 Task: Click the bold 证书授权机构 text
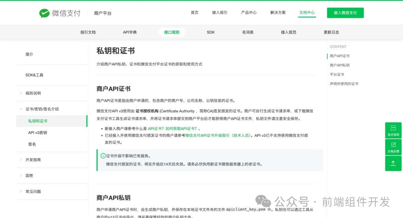pos(147,111)
